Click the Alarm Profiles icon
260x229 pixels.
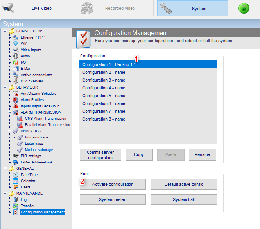coord(16,100)
